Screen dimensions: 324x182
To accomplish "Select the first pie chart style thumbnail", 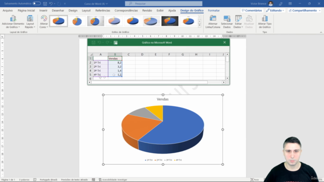I will 59,21.
